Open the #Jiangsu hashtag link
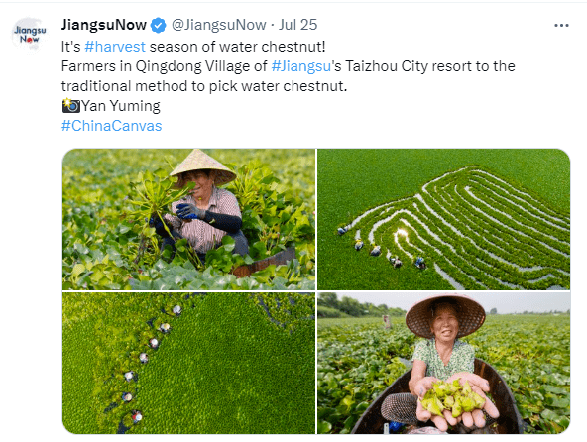Image resolution: width=587 pixels, height=442 pixels. [300, 66]
